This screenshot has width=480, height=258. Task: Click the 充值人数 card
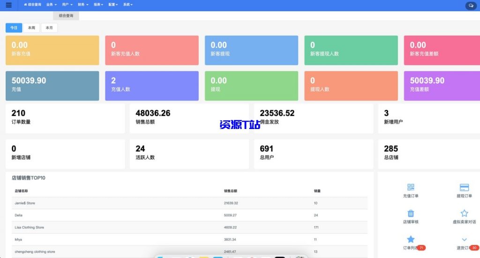point(152,86)
